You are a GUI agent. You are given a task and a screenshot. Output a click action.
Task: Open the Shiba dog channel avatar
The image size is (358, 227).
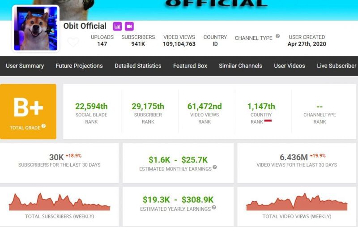click(x=35, y=28)
